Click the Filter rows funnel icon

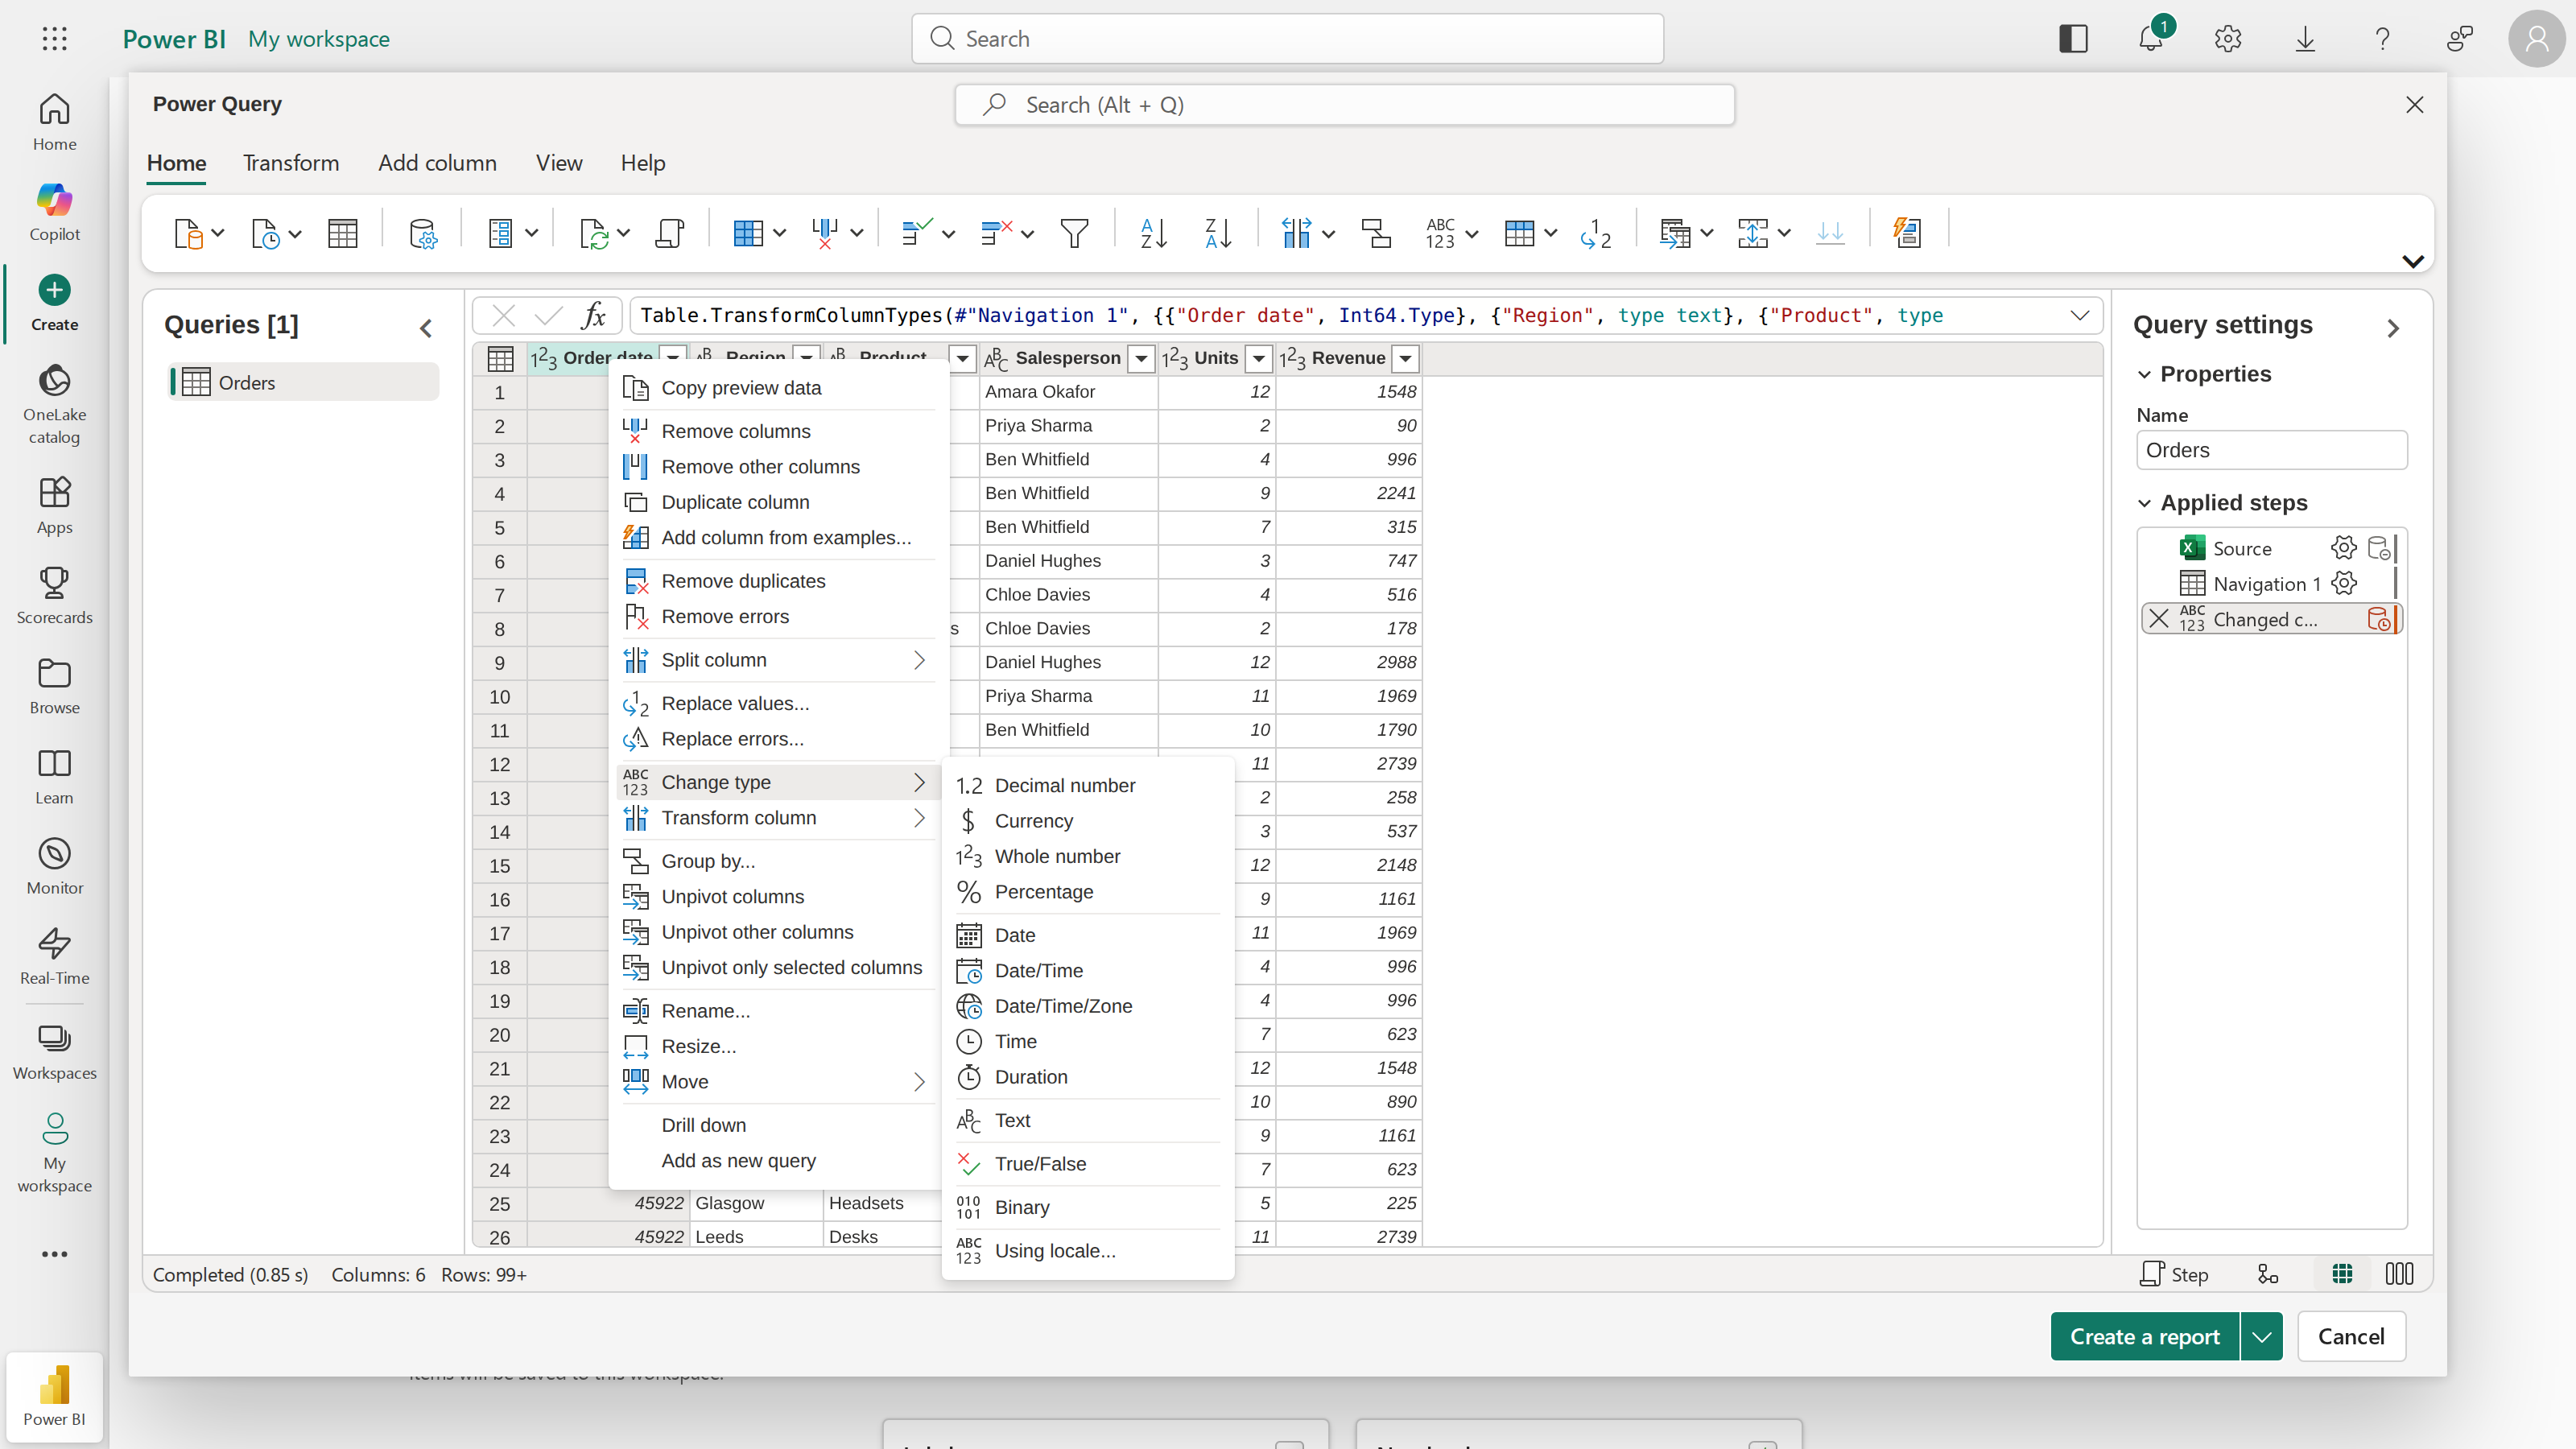coord(1074,233)
